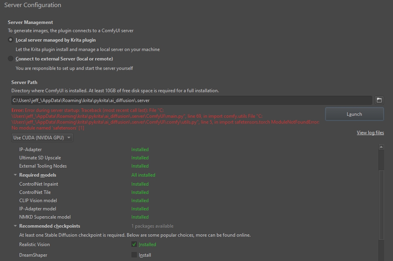
Task: Click the scrollbar up arrow
Action: click(x=381, y=146)
